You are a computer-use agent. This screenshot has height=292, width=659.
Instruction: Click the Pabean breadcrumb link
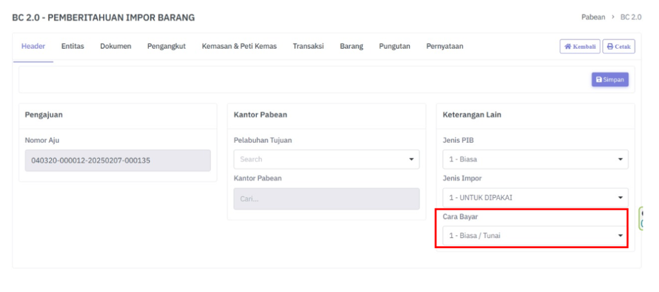point(593,17)
